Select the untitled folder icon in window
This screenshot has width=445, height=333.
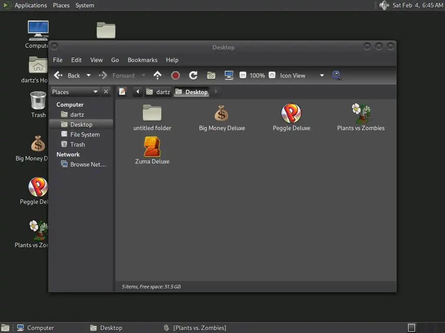152,118
